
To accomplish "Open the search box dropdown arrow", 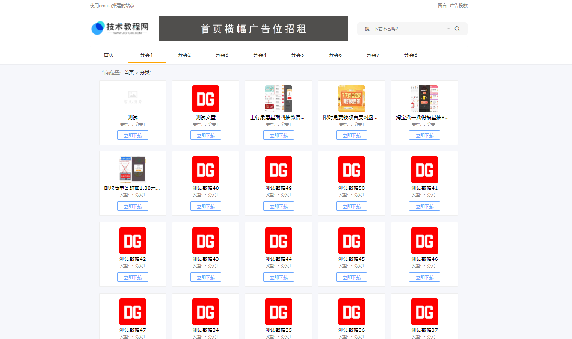I will click(x=448, y=29).
